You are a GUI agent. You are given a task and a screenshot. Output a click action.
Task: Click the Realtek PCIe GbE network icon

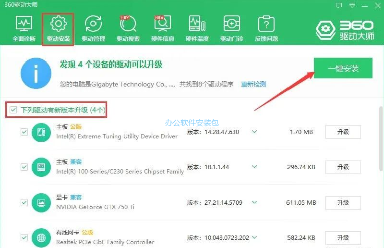tap(41, 238)
